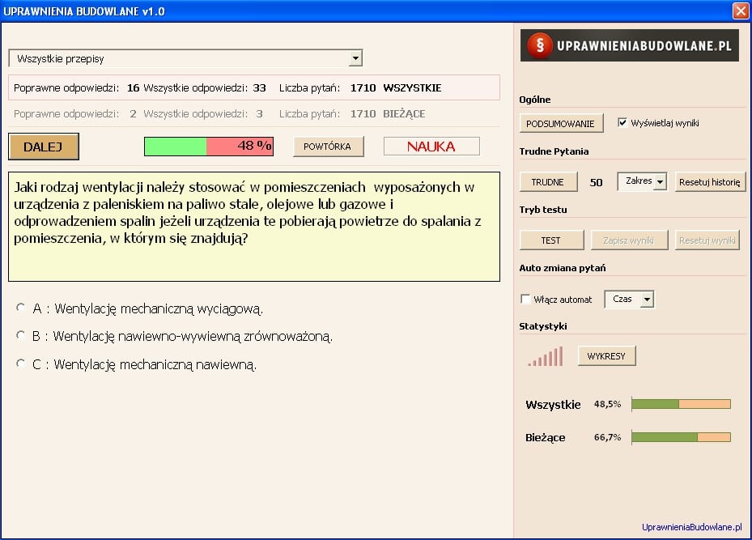Click the Zapisz wyniki button
Viewport: 752px width, 540px height.
629,240
